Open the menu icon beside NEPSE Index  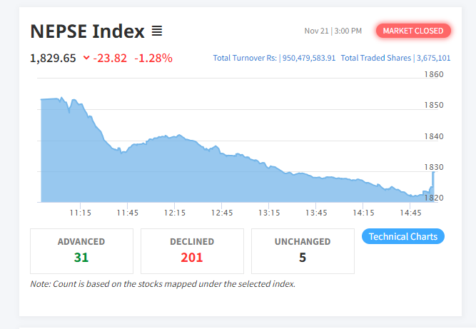click(157, 31)
